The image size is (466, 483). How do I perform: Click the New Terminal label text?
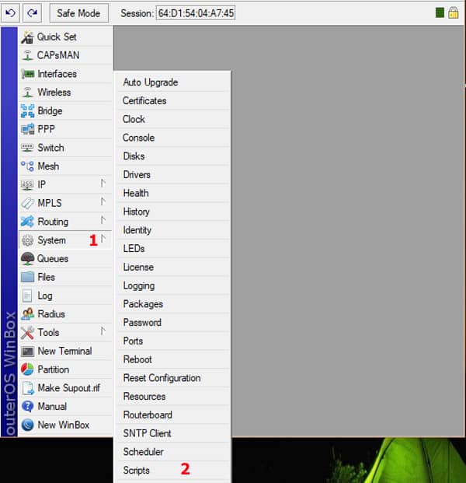64,351
